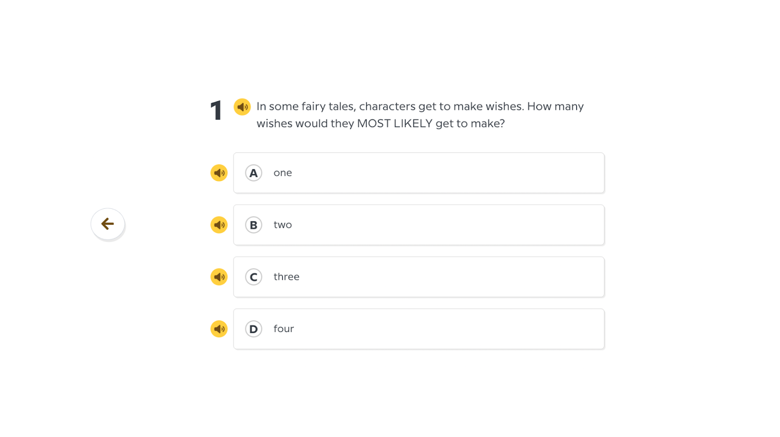Click the large question number 1

coord(216,110)
